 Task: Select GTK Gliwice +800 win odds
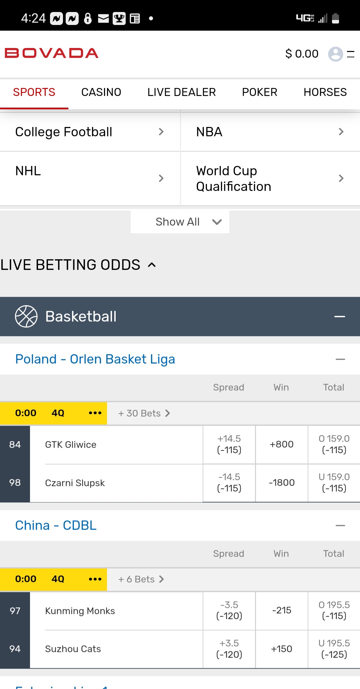click(282, 444)
